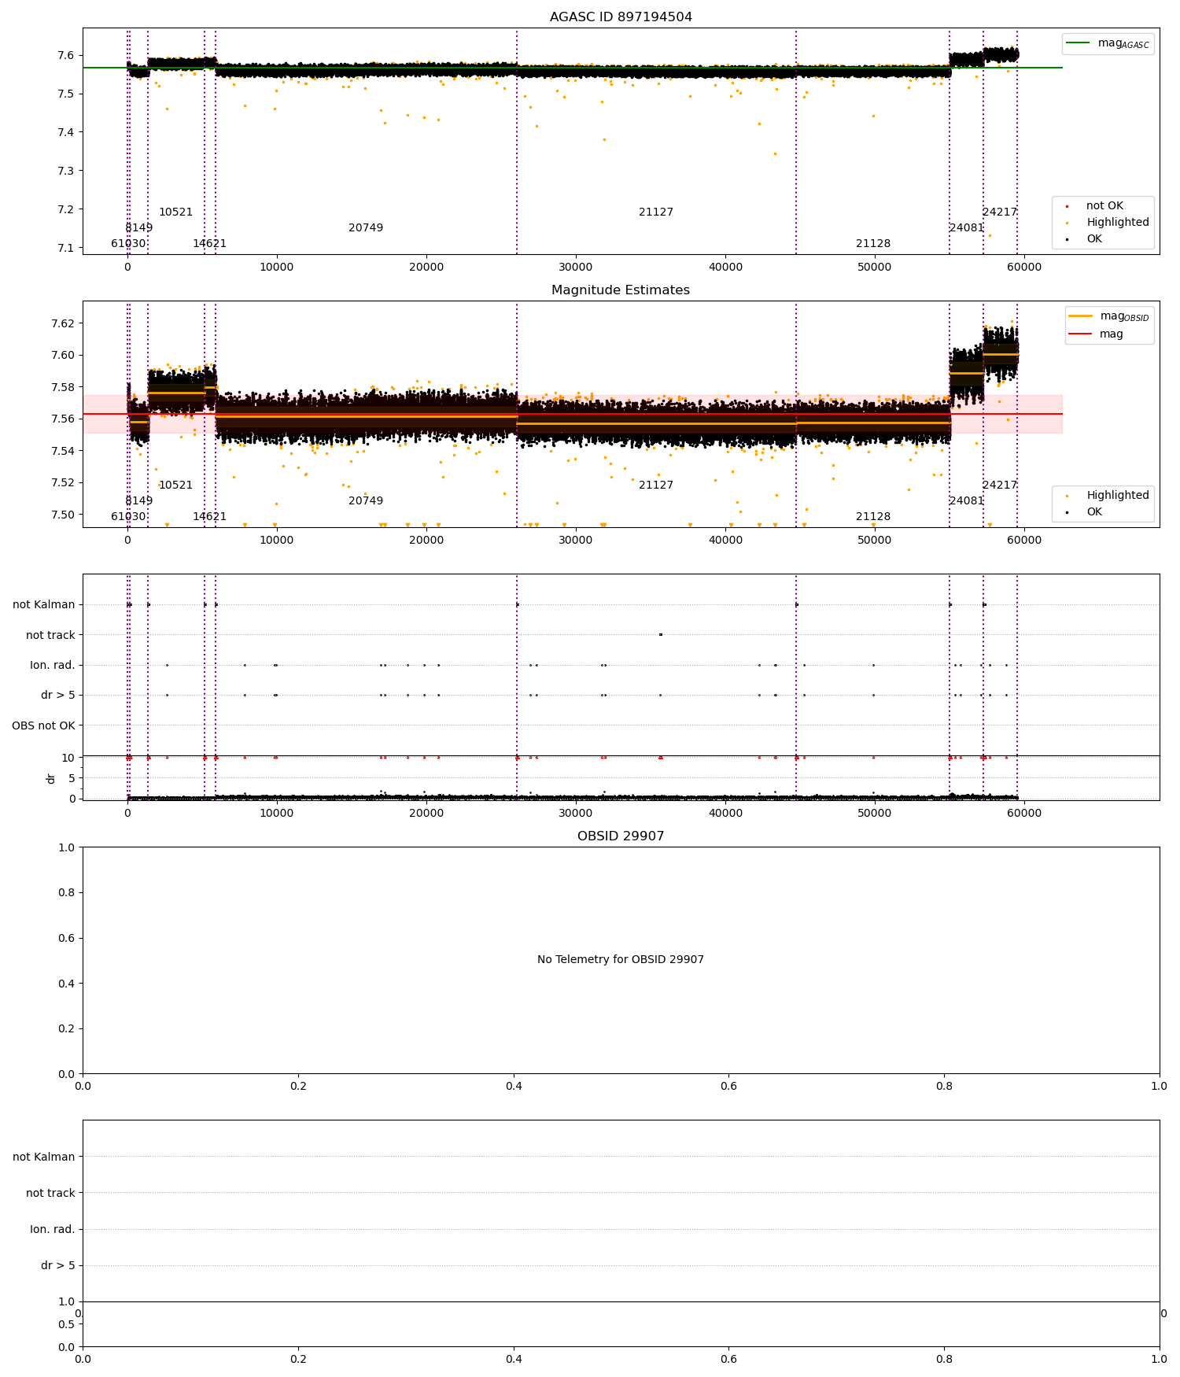This screenshot has width=1180, height=1377.
Task: Click the 7.1 y-axis tick in the top plot
Action: [x=66, y=248]
